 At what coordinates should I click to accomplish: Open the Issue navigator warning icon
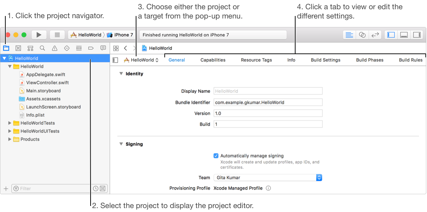[54, 48]
